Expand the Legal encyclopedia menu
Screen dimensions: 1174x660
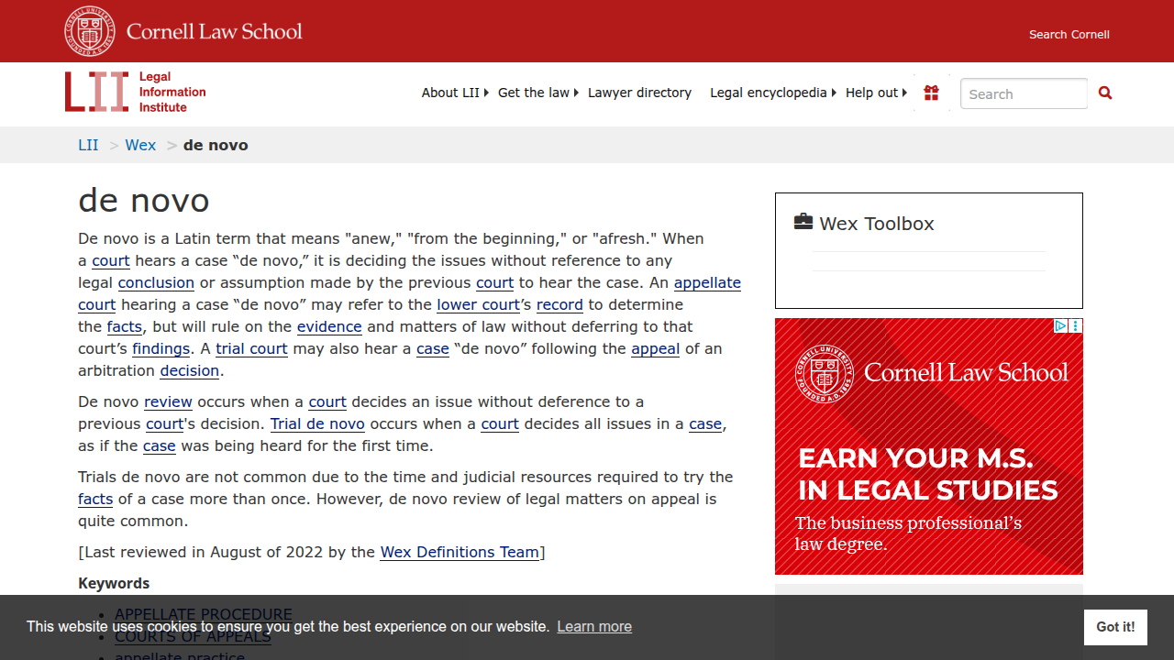coord(773,93)
